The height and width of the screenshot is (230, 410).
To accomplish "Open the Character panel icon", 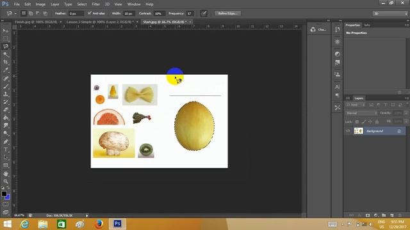I will tap(338, 87).
